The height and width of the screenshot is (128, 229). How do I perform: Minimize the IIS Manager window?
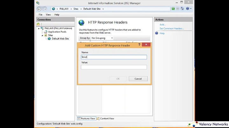[177, 2]
